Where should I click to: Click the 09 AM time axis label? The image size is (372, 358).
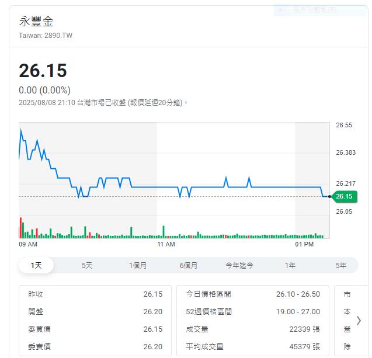(28, 244)
